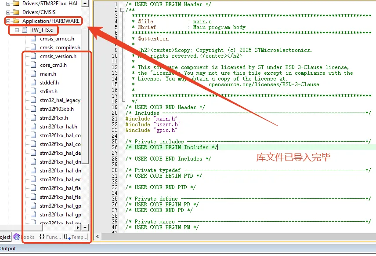Image resolution: width=376 pixels, height=256 pixels.
Task: Click the stm32f103xb.h file icon
Action: (34, 109)
